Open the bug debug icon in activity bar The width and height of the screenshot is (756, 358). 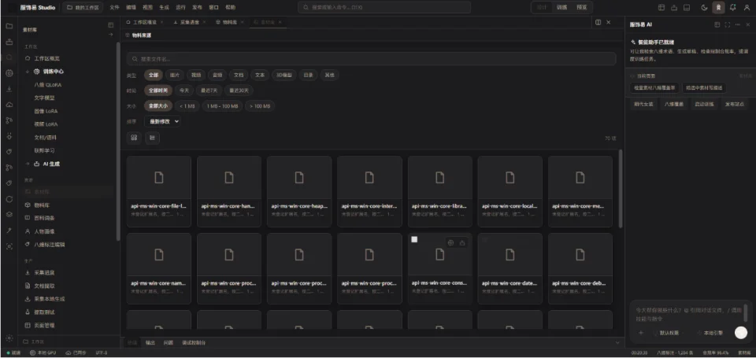point(9,136)
